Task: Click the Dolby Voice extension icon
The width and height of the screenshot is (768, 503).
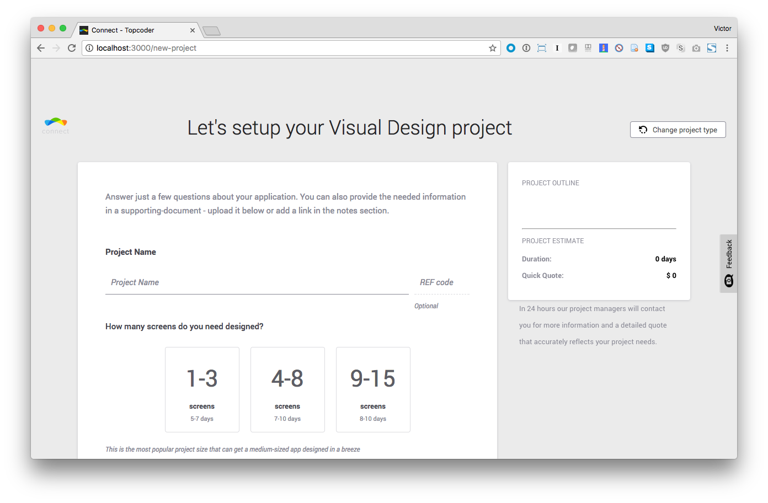Action: click(x=588, y=48)
